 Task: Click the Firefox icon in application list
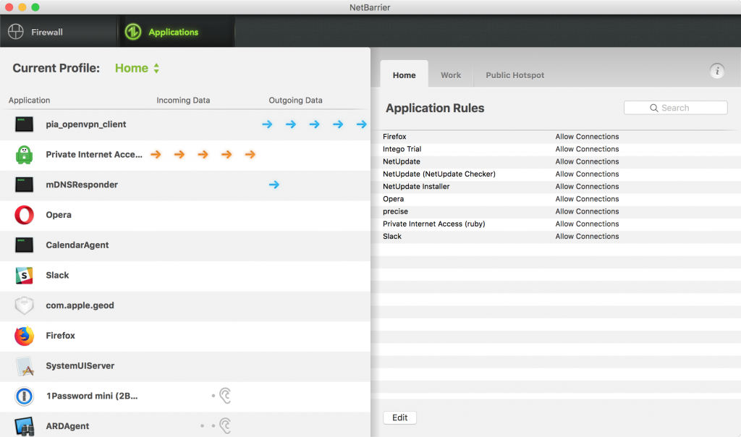tap(24, 336)
